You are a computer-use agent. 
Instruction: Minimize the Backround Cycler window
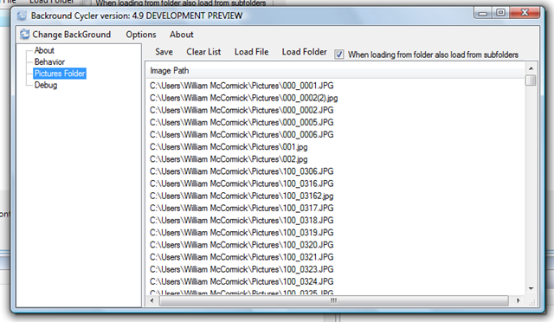click(483, 13)
